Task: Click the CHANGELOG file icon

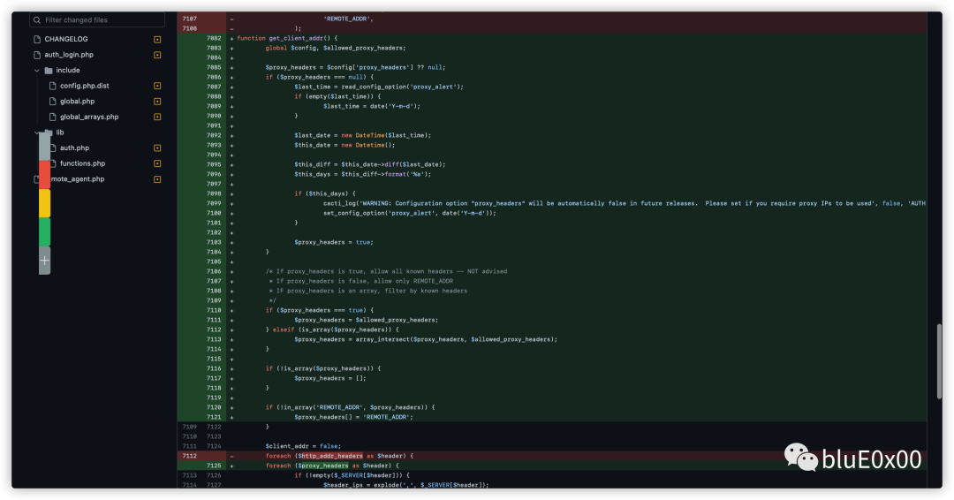Action: pos(37,39)
